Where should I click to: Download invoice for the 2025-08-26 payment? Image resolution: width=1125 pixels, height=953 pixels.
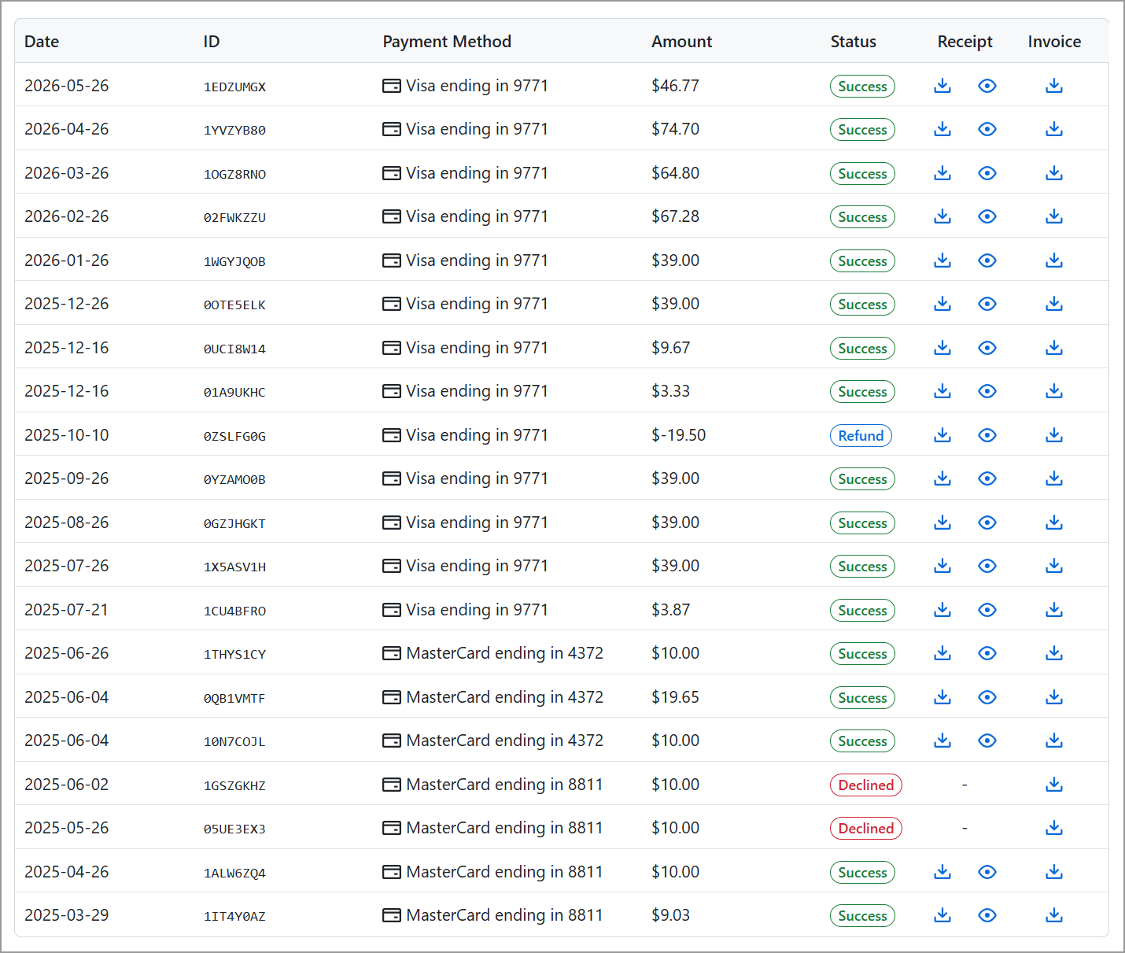pos(1054,523)
